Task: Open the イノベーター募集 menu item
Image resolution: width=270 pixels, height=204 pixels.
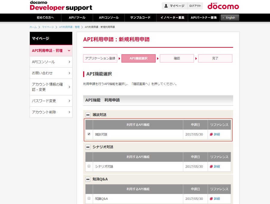Action: click(x=172, y=17)
